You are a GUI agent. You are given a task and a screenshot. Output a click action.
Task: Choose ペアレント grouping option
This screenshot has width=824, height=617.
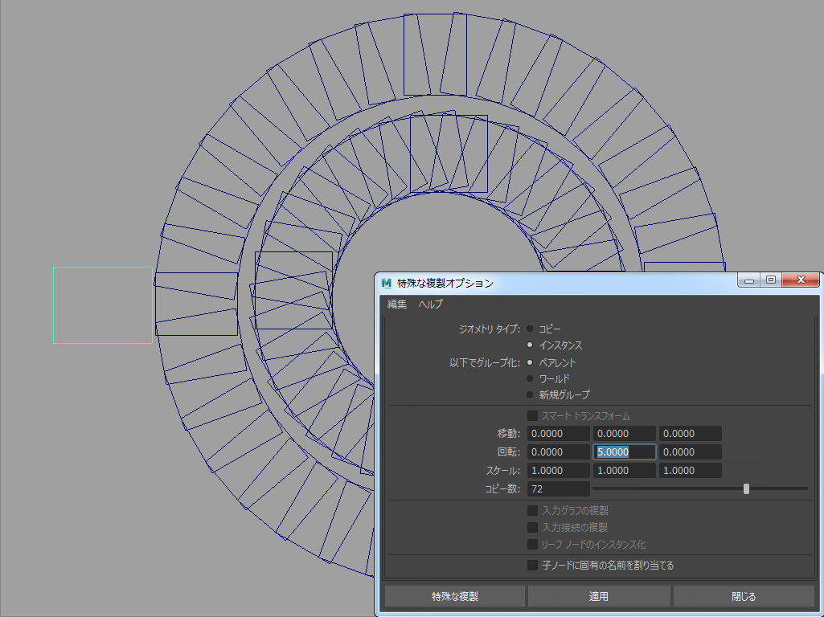[530, 362]
